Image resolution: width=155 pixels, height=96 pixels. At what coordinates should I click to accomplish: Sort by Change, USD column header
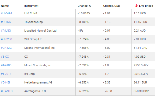111,6
